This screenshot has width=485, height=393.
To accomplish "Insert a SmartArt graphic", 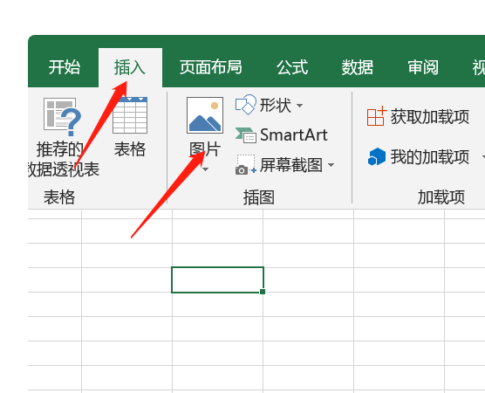I will click(281, 135).
